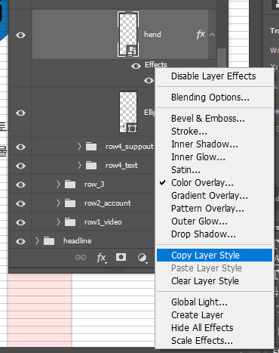The image size is (279, 353).
Task: Expand the headline group
Action: 37,240
